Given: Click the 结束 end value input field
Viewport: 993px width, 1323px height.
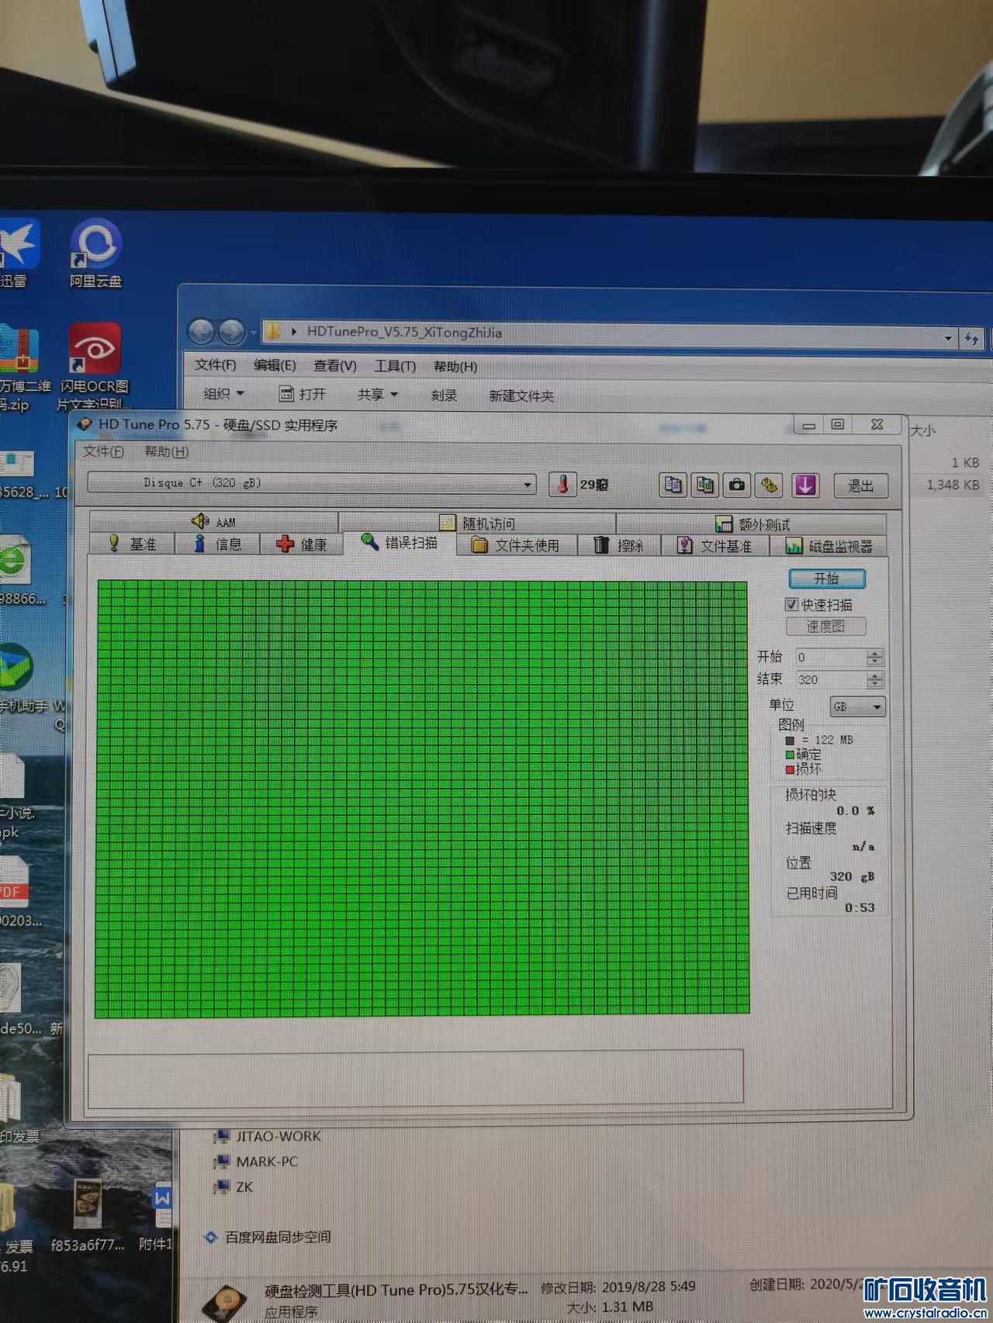Looking at the screenshot, I should click(x=830, y=679).
